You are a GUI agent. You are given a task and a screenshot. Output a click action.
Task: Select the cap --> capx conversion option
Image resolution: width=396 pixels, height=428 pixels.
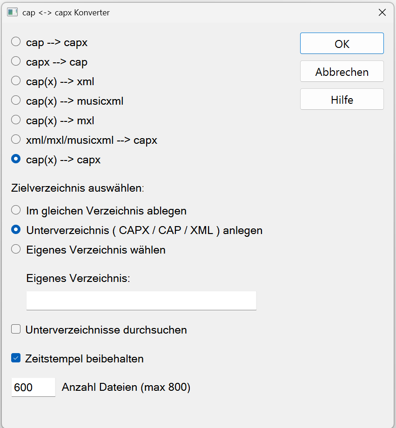[x=15, y=41]
